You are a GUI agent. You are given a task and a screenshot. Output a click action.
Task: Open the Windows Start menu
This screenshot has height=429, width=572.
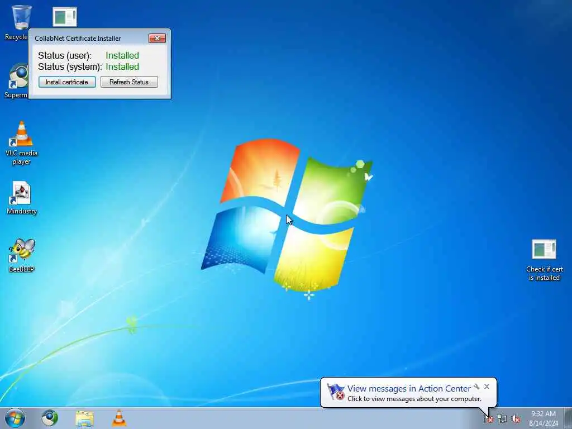click(15, 418)
